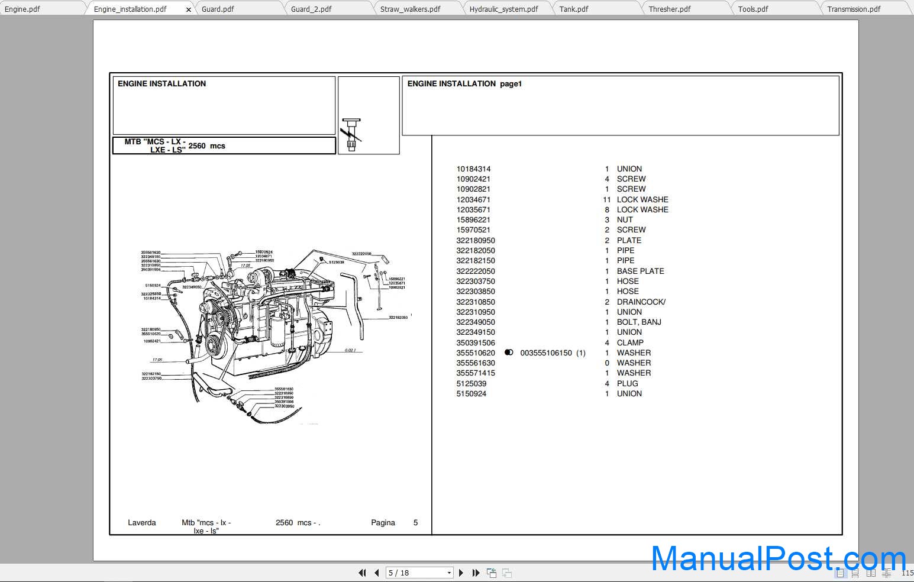
Task: Go to the previous page
Action: 377,573
